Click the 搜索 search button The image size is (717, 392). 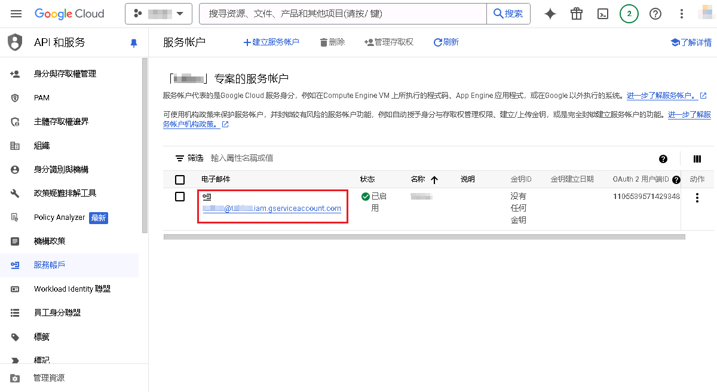tap(508, 14)
